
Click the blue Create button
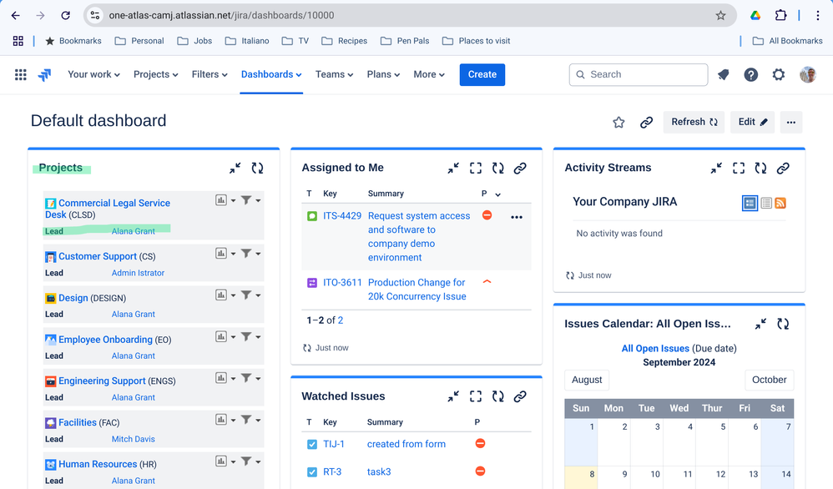pos(482,75)
